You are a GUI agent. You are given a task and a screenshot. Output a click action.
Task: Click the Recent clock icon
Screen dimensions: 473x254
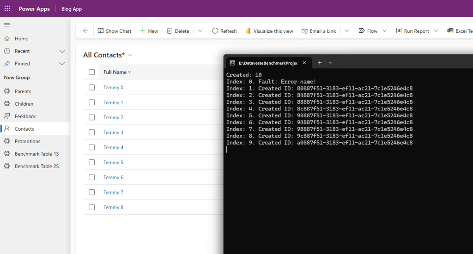click(x=7, y=51)
